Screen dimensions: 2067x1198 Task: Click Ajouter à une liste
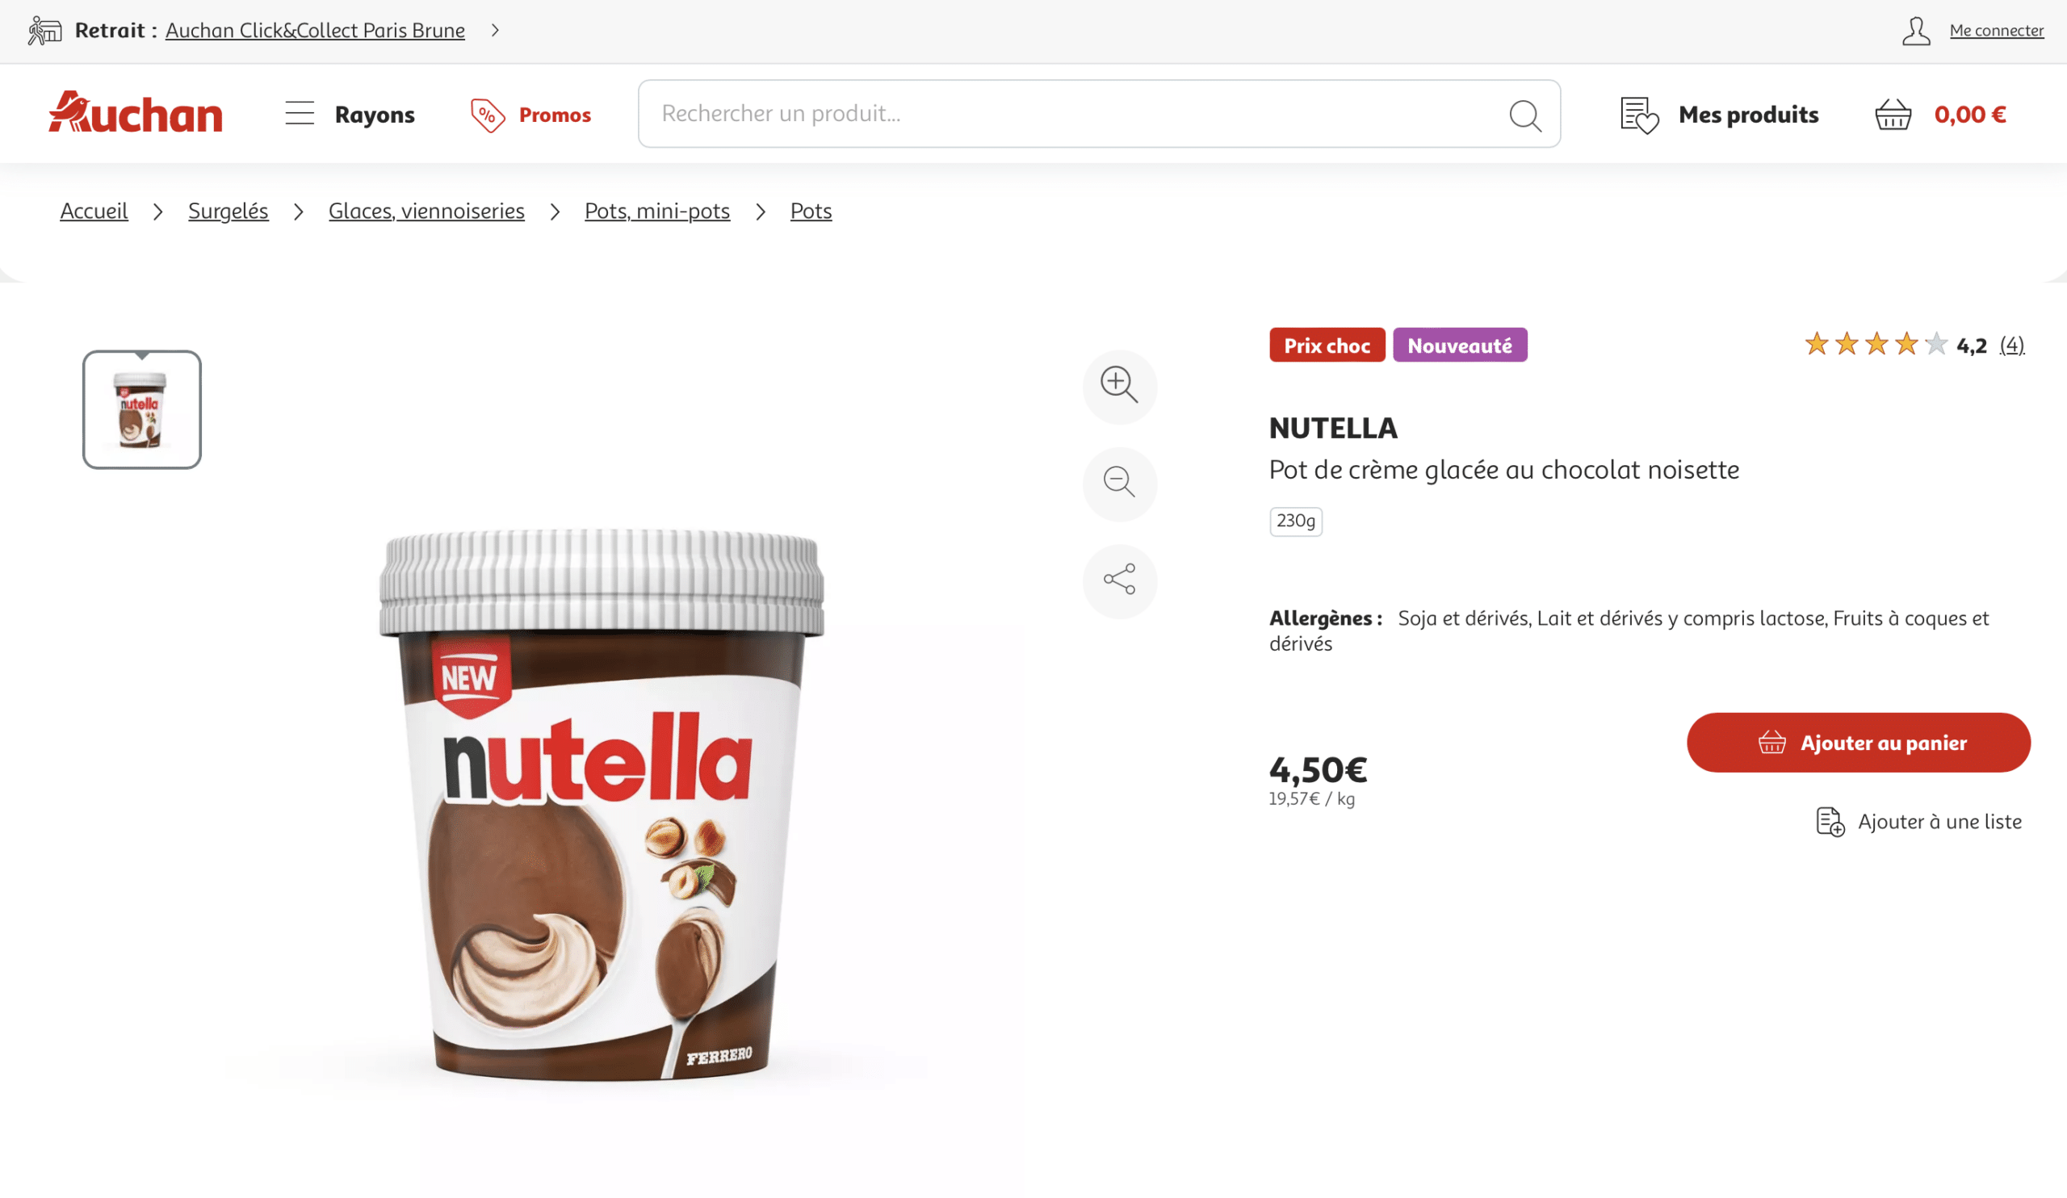coord(1918,822)
